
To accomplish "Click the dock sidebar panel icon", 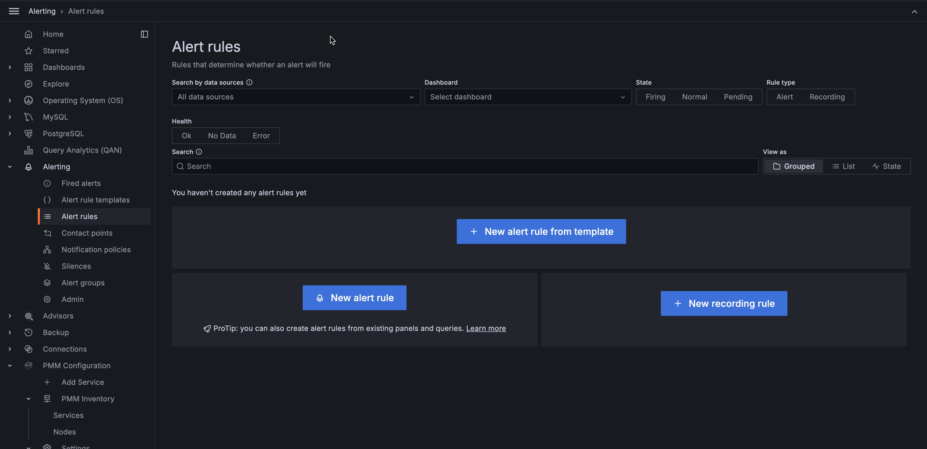I will point(144,34).
